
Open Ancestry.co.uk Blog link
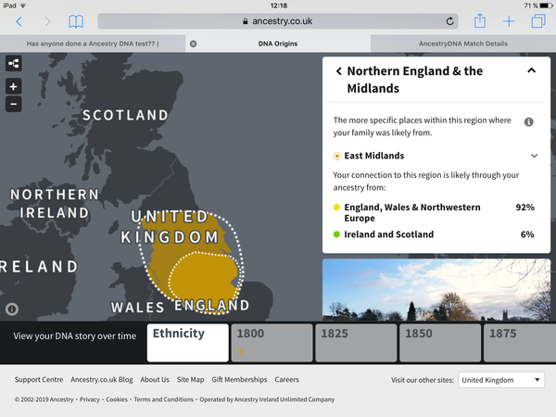pos(102,380)
